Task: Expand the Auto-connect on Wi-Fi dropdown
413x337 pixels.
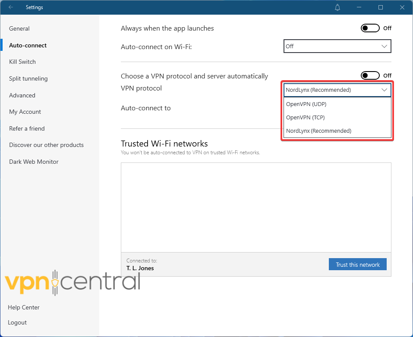Action: 337,46
